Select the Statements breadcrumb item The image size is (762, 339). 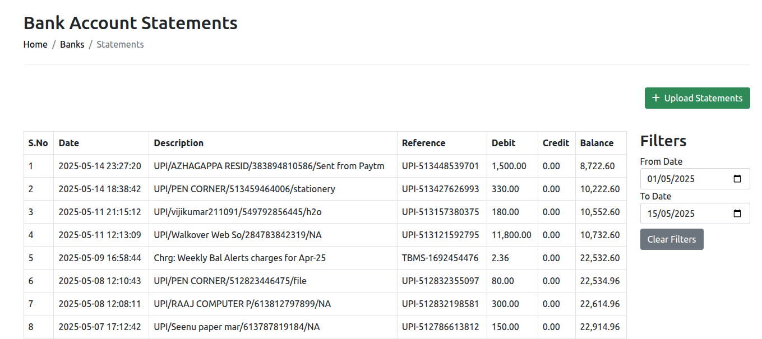[x=120, y=44]
